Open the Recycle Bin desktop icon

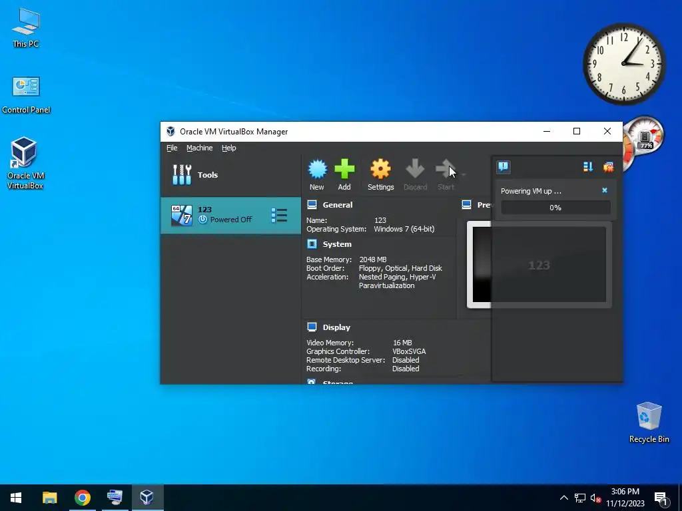pyautogui.click(x=649, y=422)
